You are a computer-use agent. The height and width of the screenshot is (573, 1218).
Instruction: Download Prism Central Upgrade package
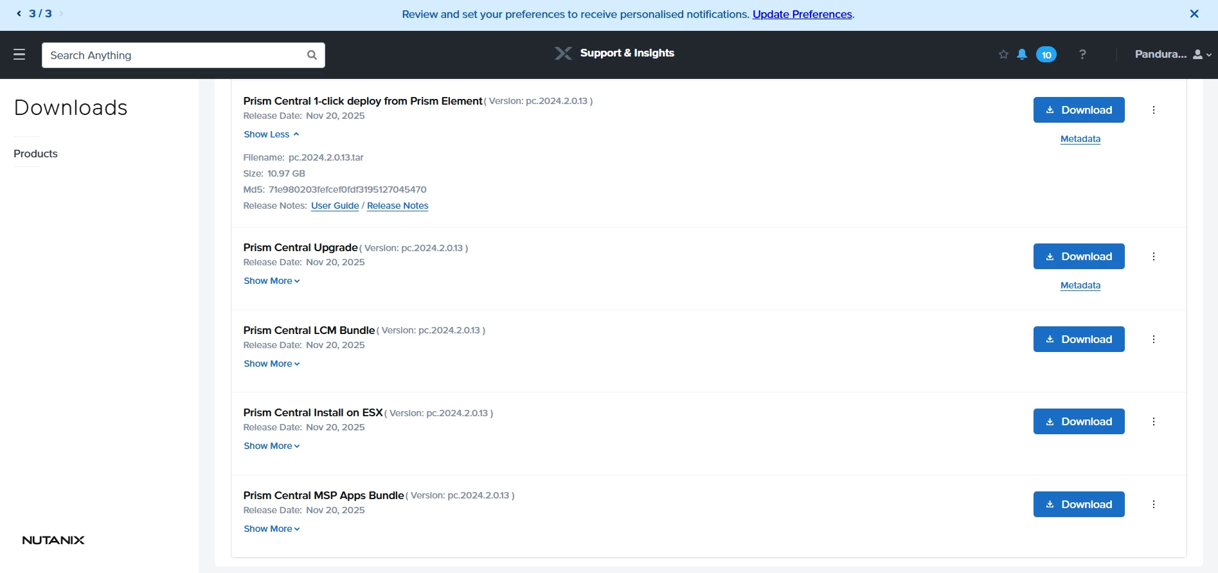[1079, 256]
